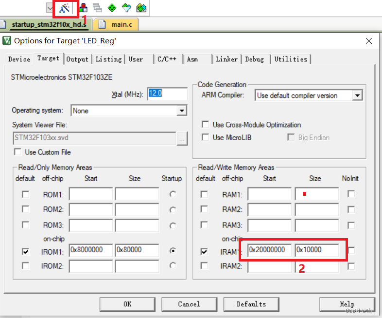Click the ROM1 Start input field
382x318 pixels.
tap(91, 194)
